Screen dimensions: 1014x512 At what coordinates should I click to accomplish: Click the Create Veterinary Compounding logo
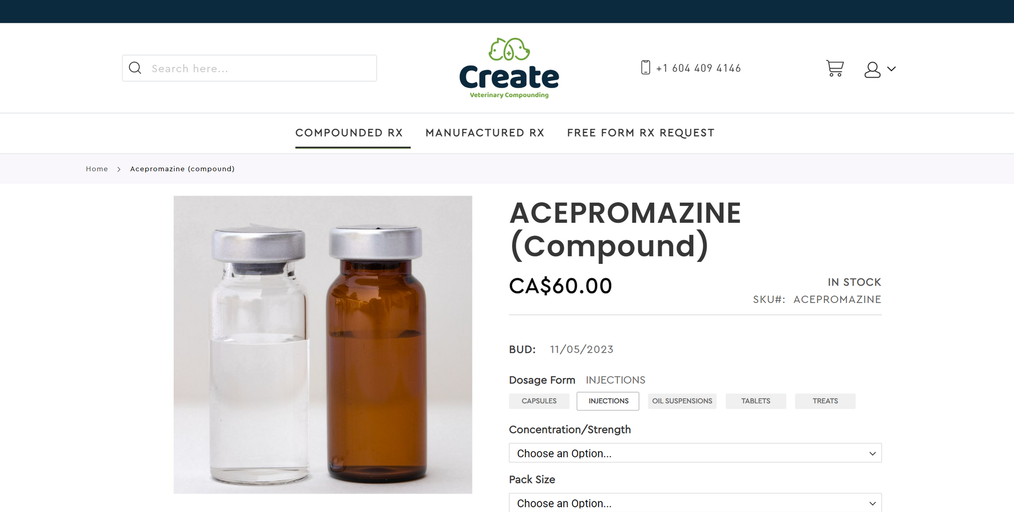point(509,68)
